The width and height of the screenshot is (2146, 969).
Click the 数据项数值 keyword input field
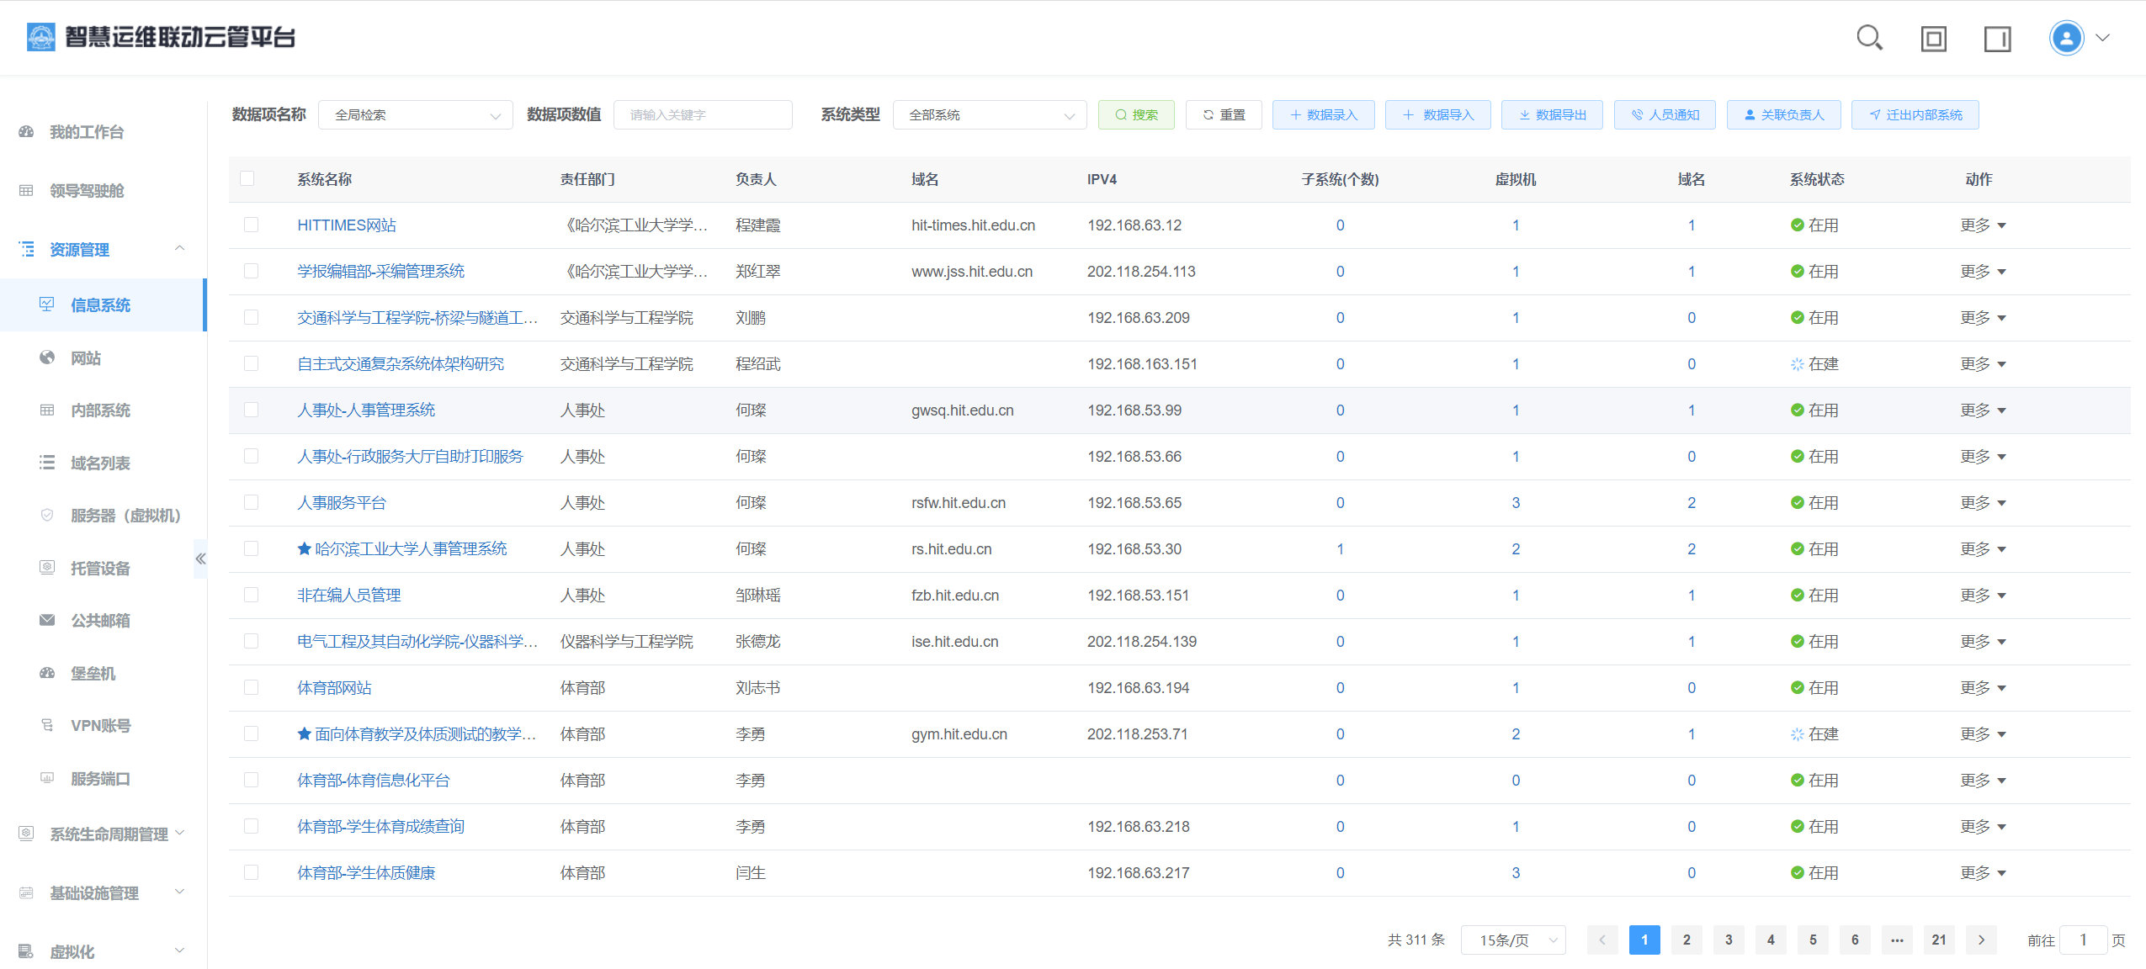[704, 114]
